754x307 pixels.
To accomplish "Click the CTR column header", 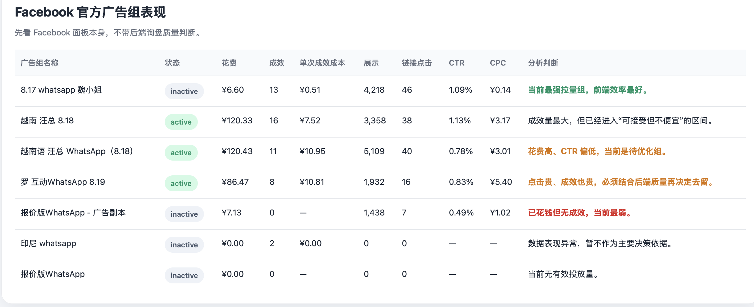I will click(x=456, y=63).
